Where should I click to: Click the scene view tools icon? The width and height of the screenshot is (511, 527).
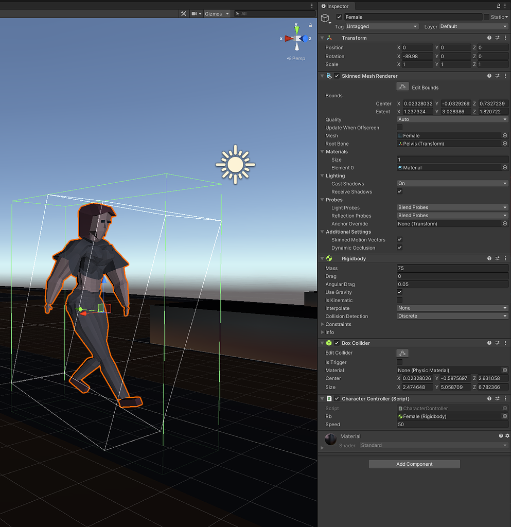183,14
